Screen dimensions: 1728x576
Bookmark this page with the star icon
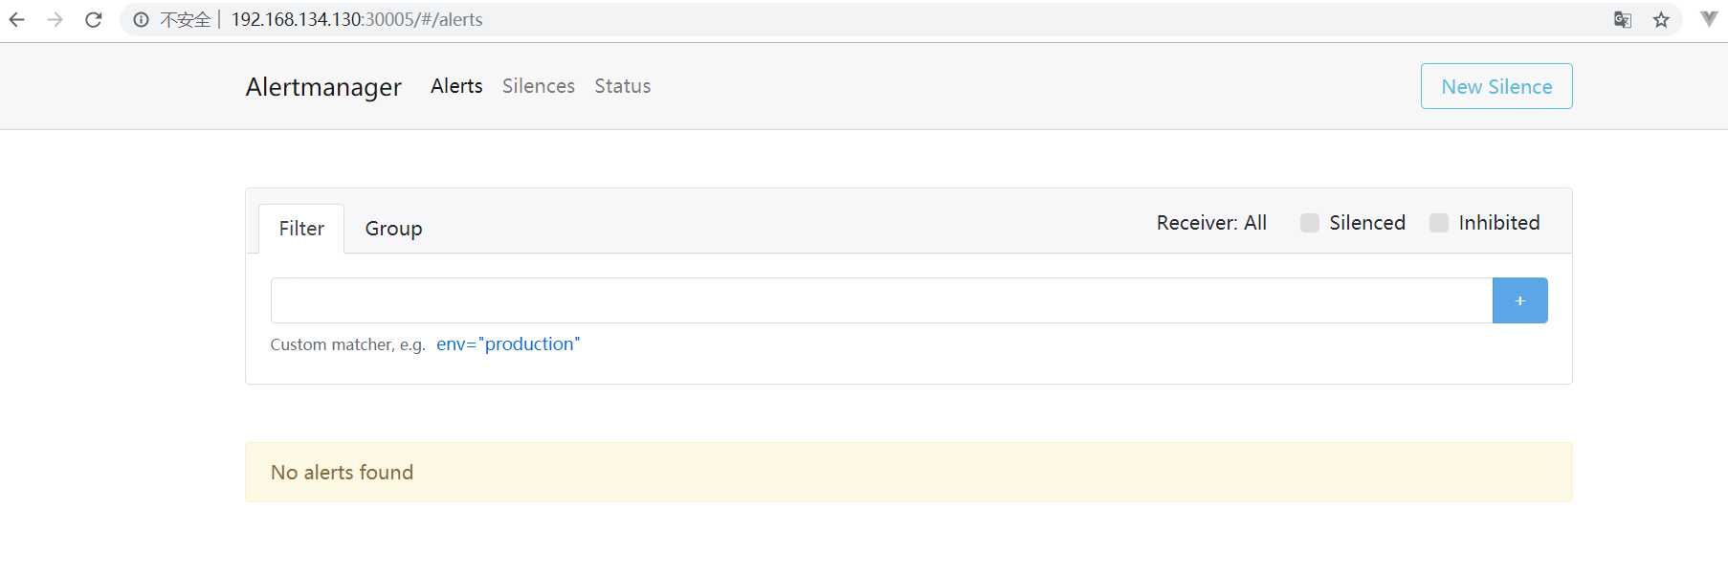click(1661, 19)
